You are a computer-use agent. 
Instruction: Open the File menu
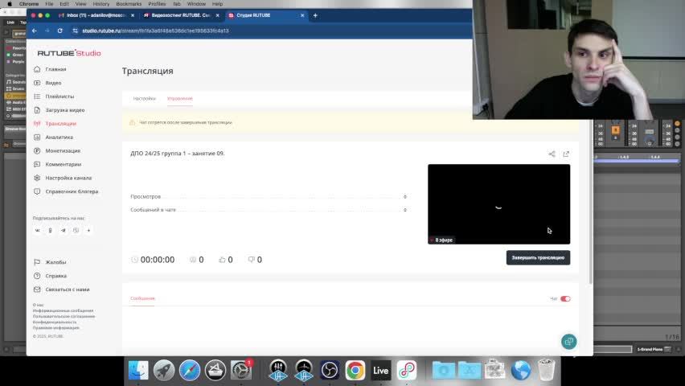click(x=49, y=3)
